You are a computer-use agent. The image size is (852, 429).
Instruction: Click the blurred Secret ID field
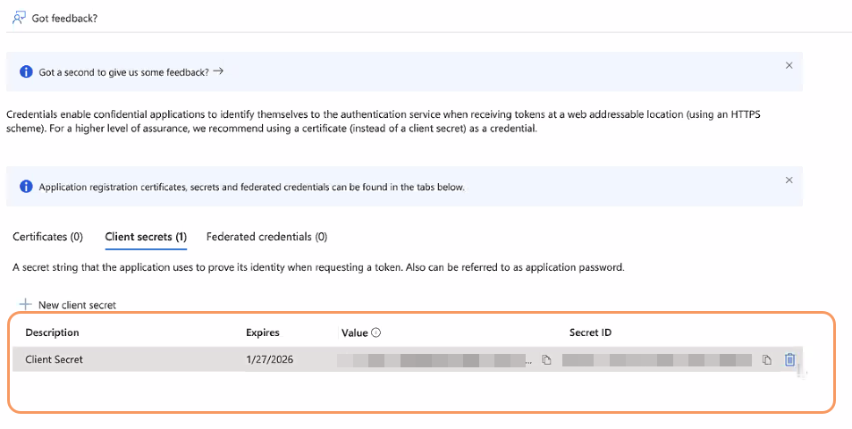point(657,360)
